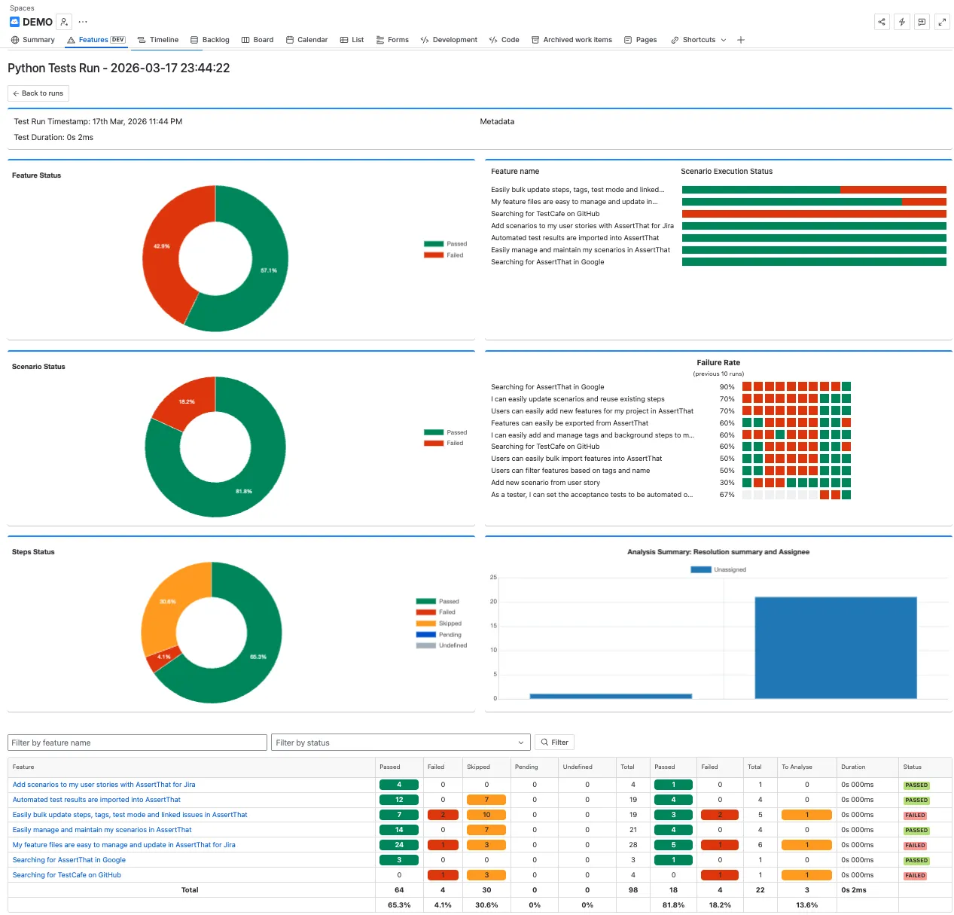Add a new tab with the plus icon
The image size is (954, 915).
(741, 40)
